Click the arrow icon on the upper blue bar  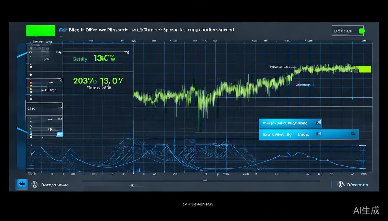coord(318,123)
